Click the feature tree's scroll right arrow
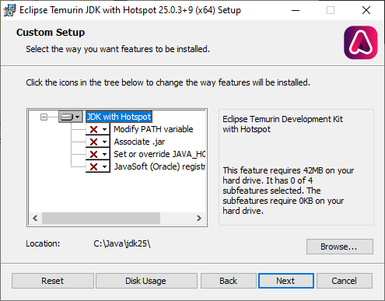Screen dimensions: 385x301 coord(199,219)
